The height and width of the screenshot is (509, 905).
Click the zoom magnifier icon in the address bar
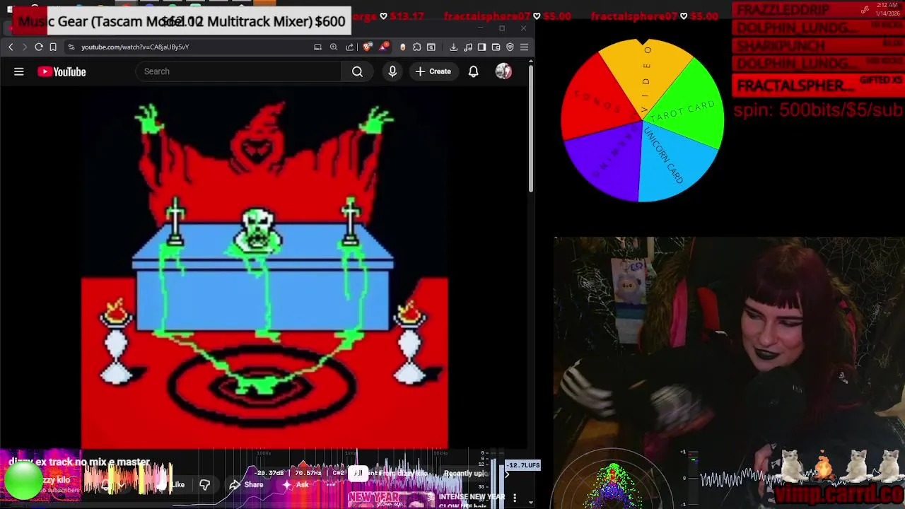334,47
